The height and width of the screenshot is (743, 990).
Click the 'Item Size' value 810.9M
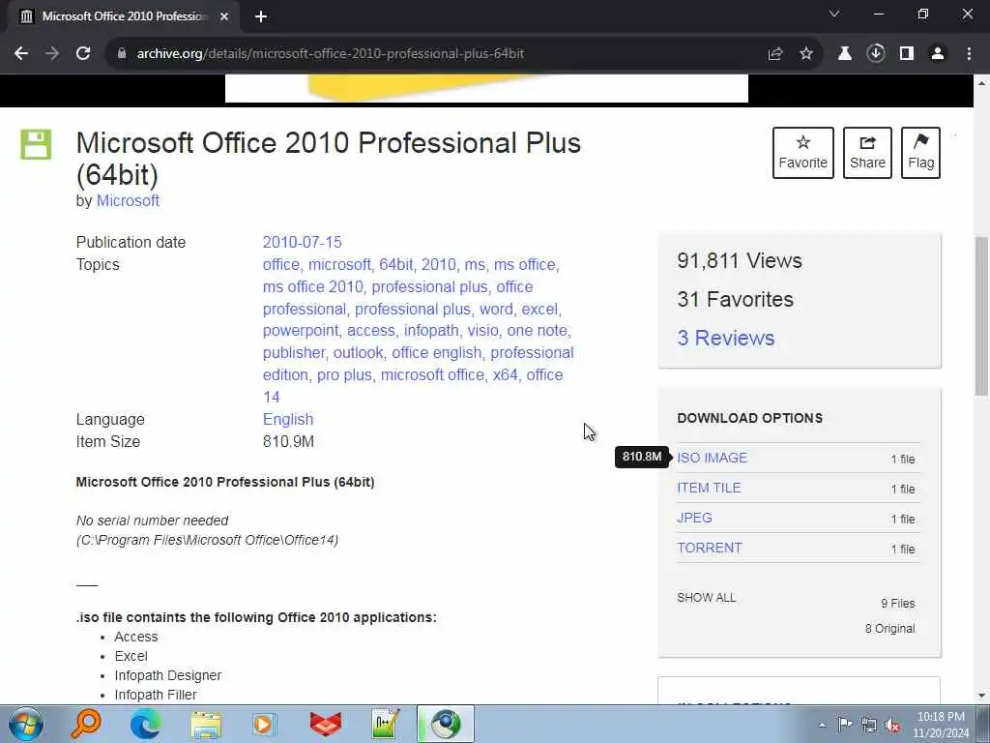click(x=288, y=441)
